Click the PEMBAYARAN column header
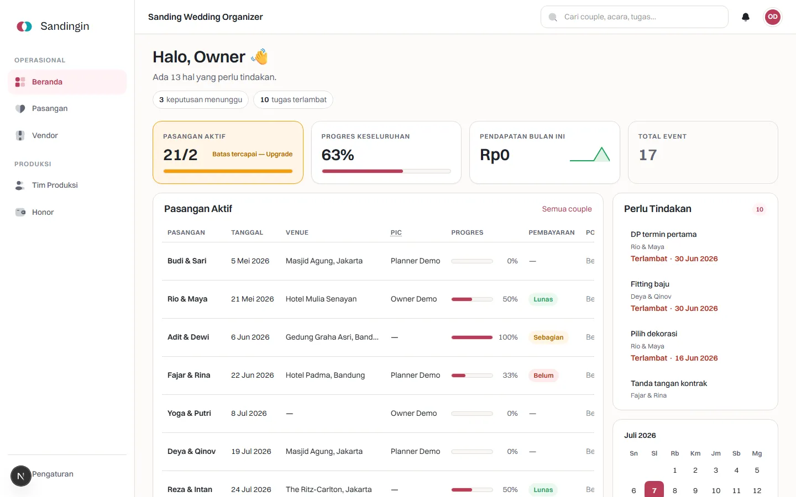796x497 pixels. click(552, 232)
